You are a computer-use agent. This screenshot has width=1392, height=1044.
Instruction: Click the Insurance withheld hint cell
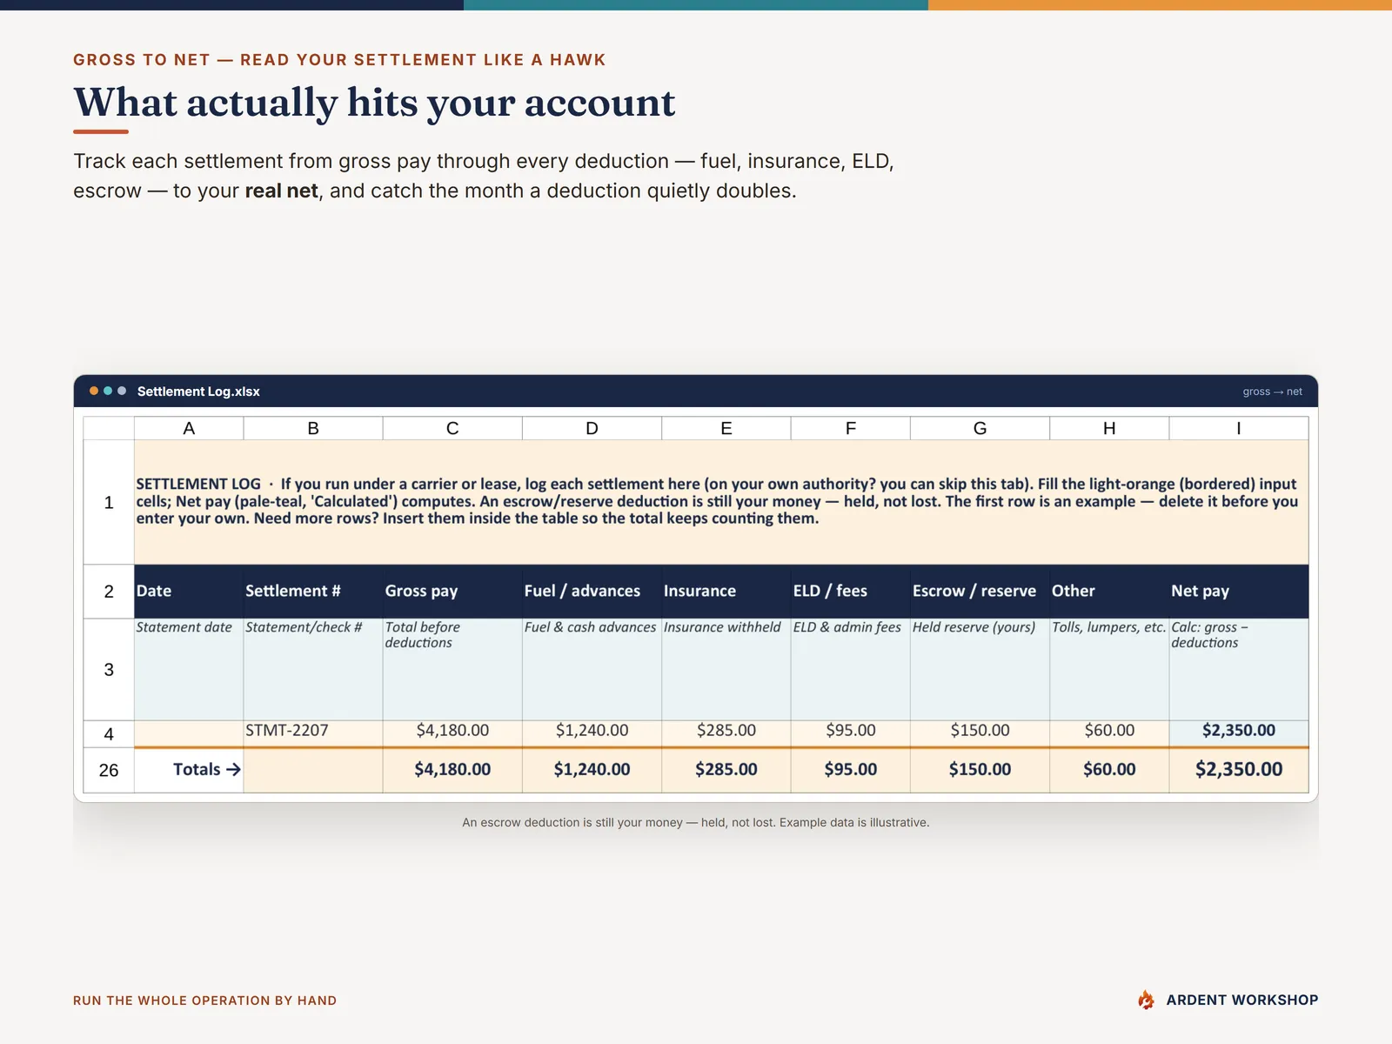[726, 669]
